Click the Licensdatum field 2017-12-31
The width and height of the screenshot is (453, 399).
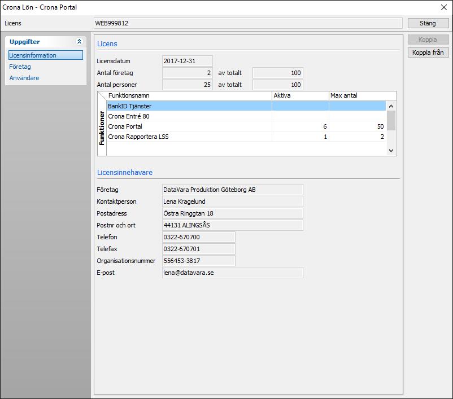pos(187,61)
